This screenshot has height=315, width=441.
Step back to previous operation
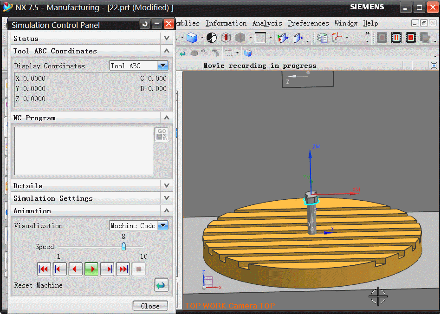pyautogui.click(x=59, y=269)
